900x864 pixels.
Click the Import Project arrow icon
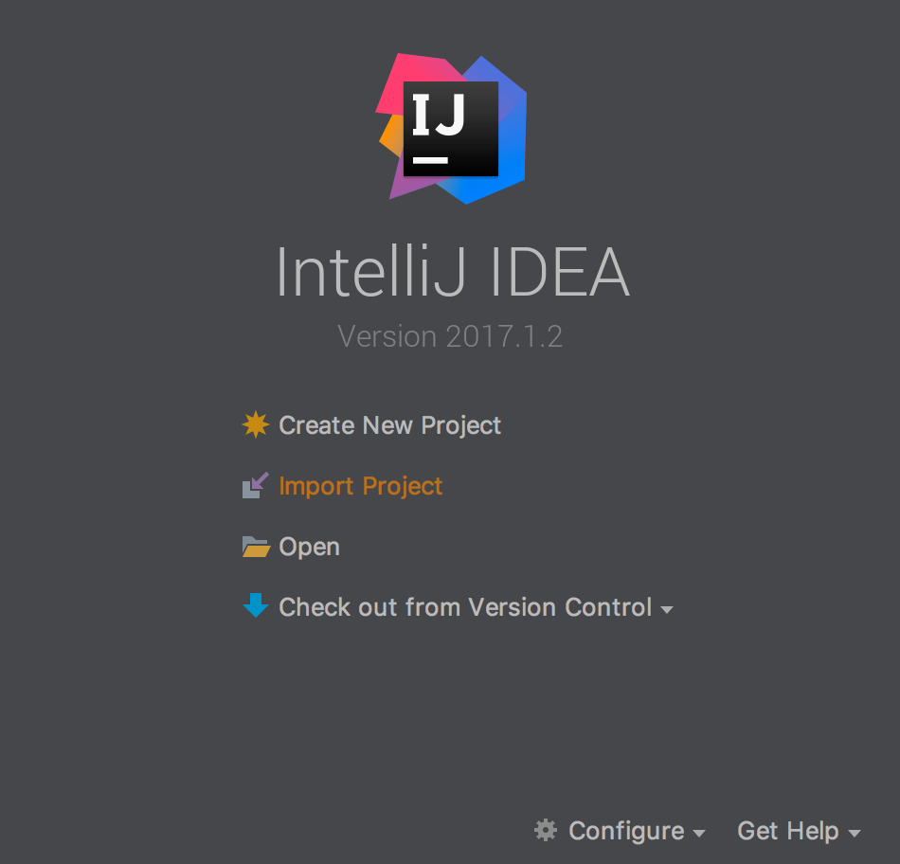click(x=256, y=485)
